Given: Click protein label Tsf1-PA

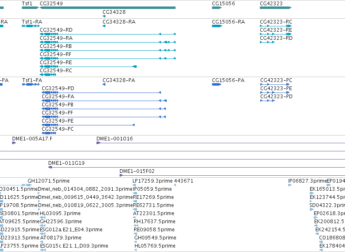Looking at the screenshot, I should coord(32,80).
